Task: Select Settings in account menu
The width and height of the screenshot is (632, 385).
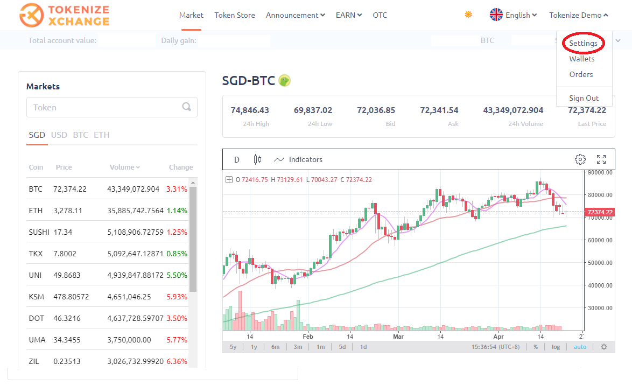Action: (583, 43)
